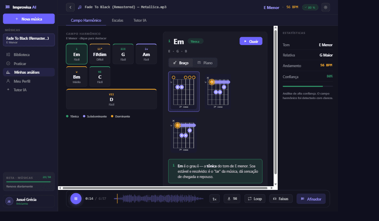Click the sparkle icon beside Tutor IA
The width and height of the screenshot is (379, 221).
coord(8,90)
